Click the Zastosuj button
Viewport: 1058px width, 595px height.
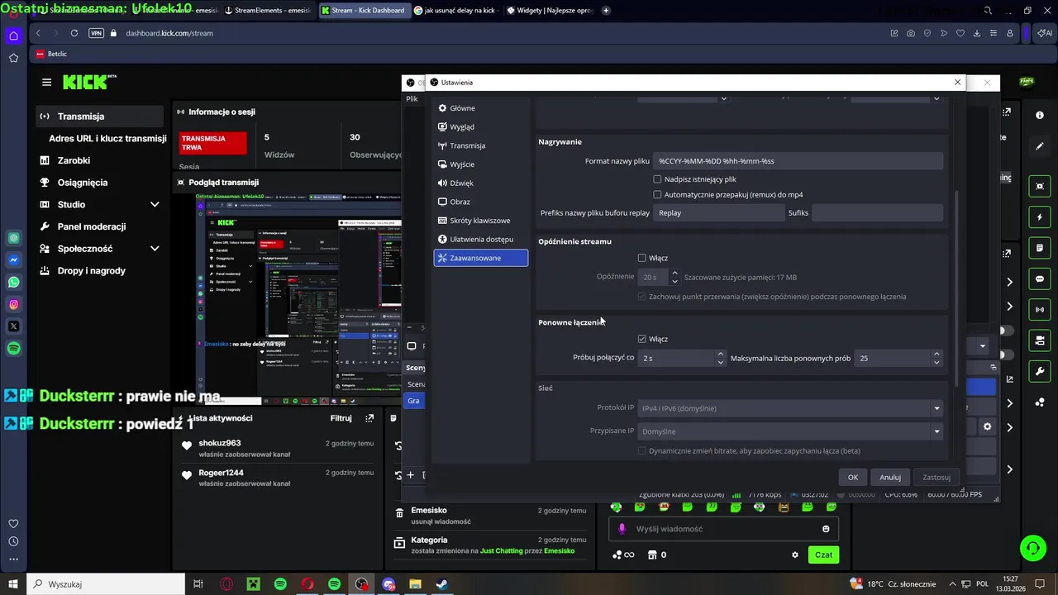936,477
